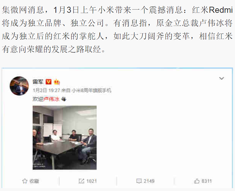
Task: Open the red 卢伟冰 mention link
Action: point(51,99)
